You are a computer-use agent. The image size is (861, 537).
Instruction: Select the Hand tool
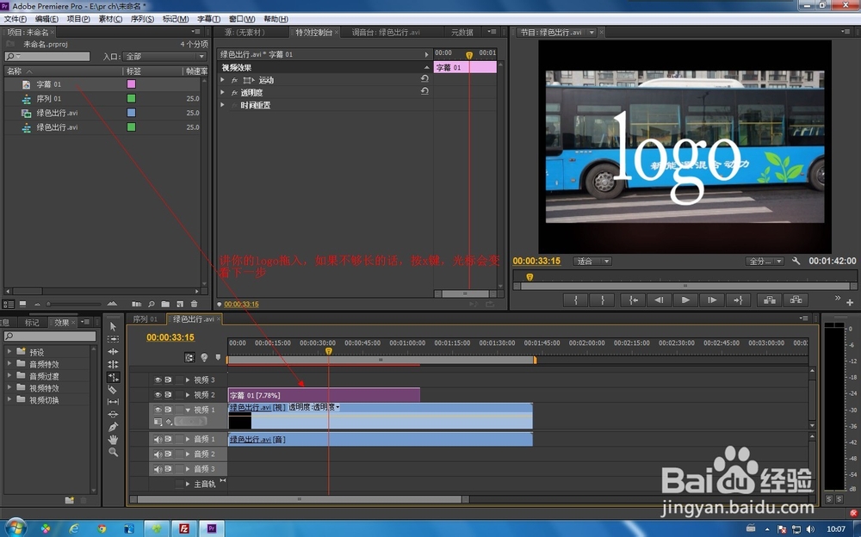click(x=113, y=439)
